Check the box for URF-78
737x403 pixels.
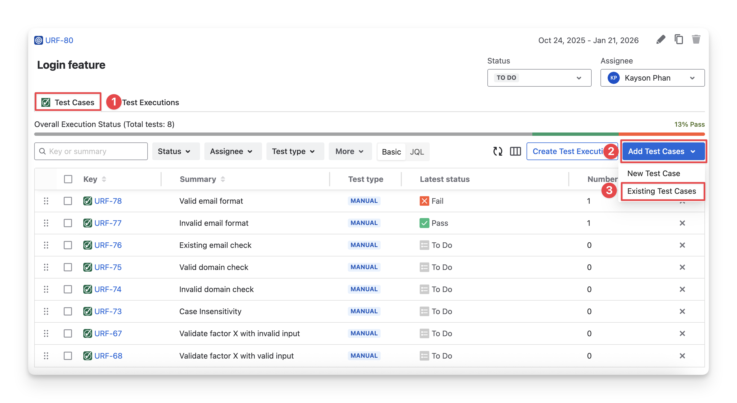(68, 201)
